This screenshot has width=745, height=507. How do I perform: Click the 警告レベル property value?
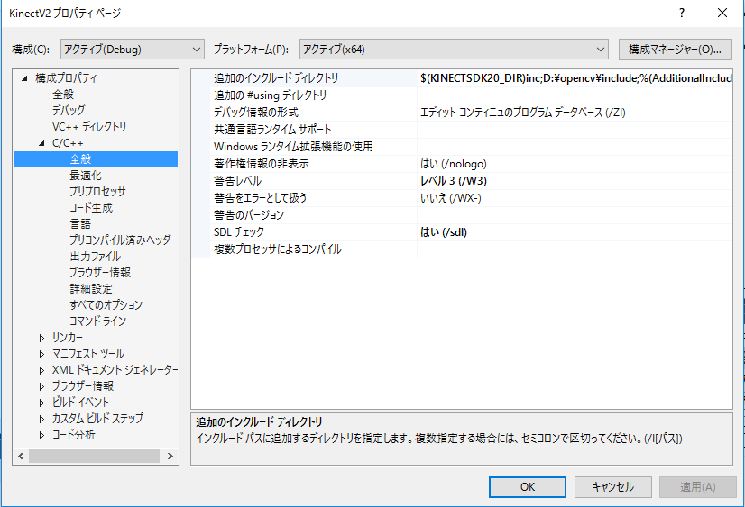(x=575, y=181)
